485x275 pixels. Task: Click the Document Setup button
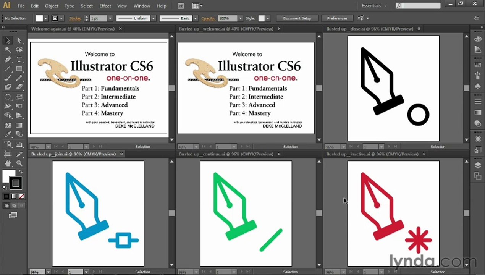click(x=297, y=18)
